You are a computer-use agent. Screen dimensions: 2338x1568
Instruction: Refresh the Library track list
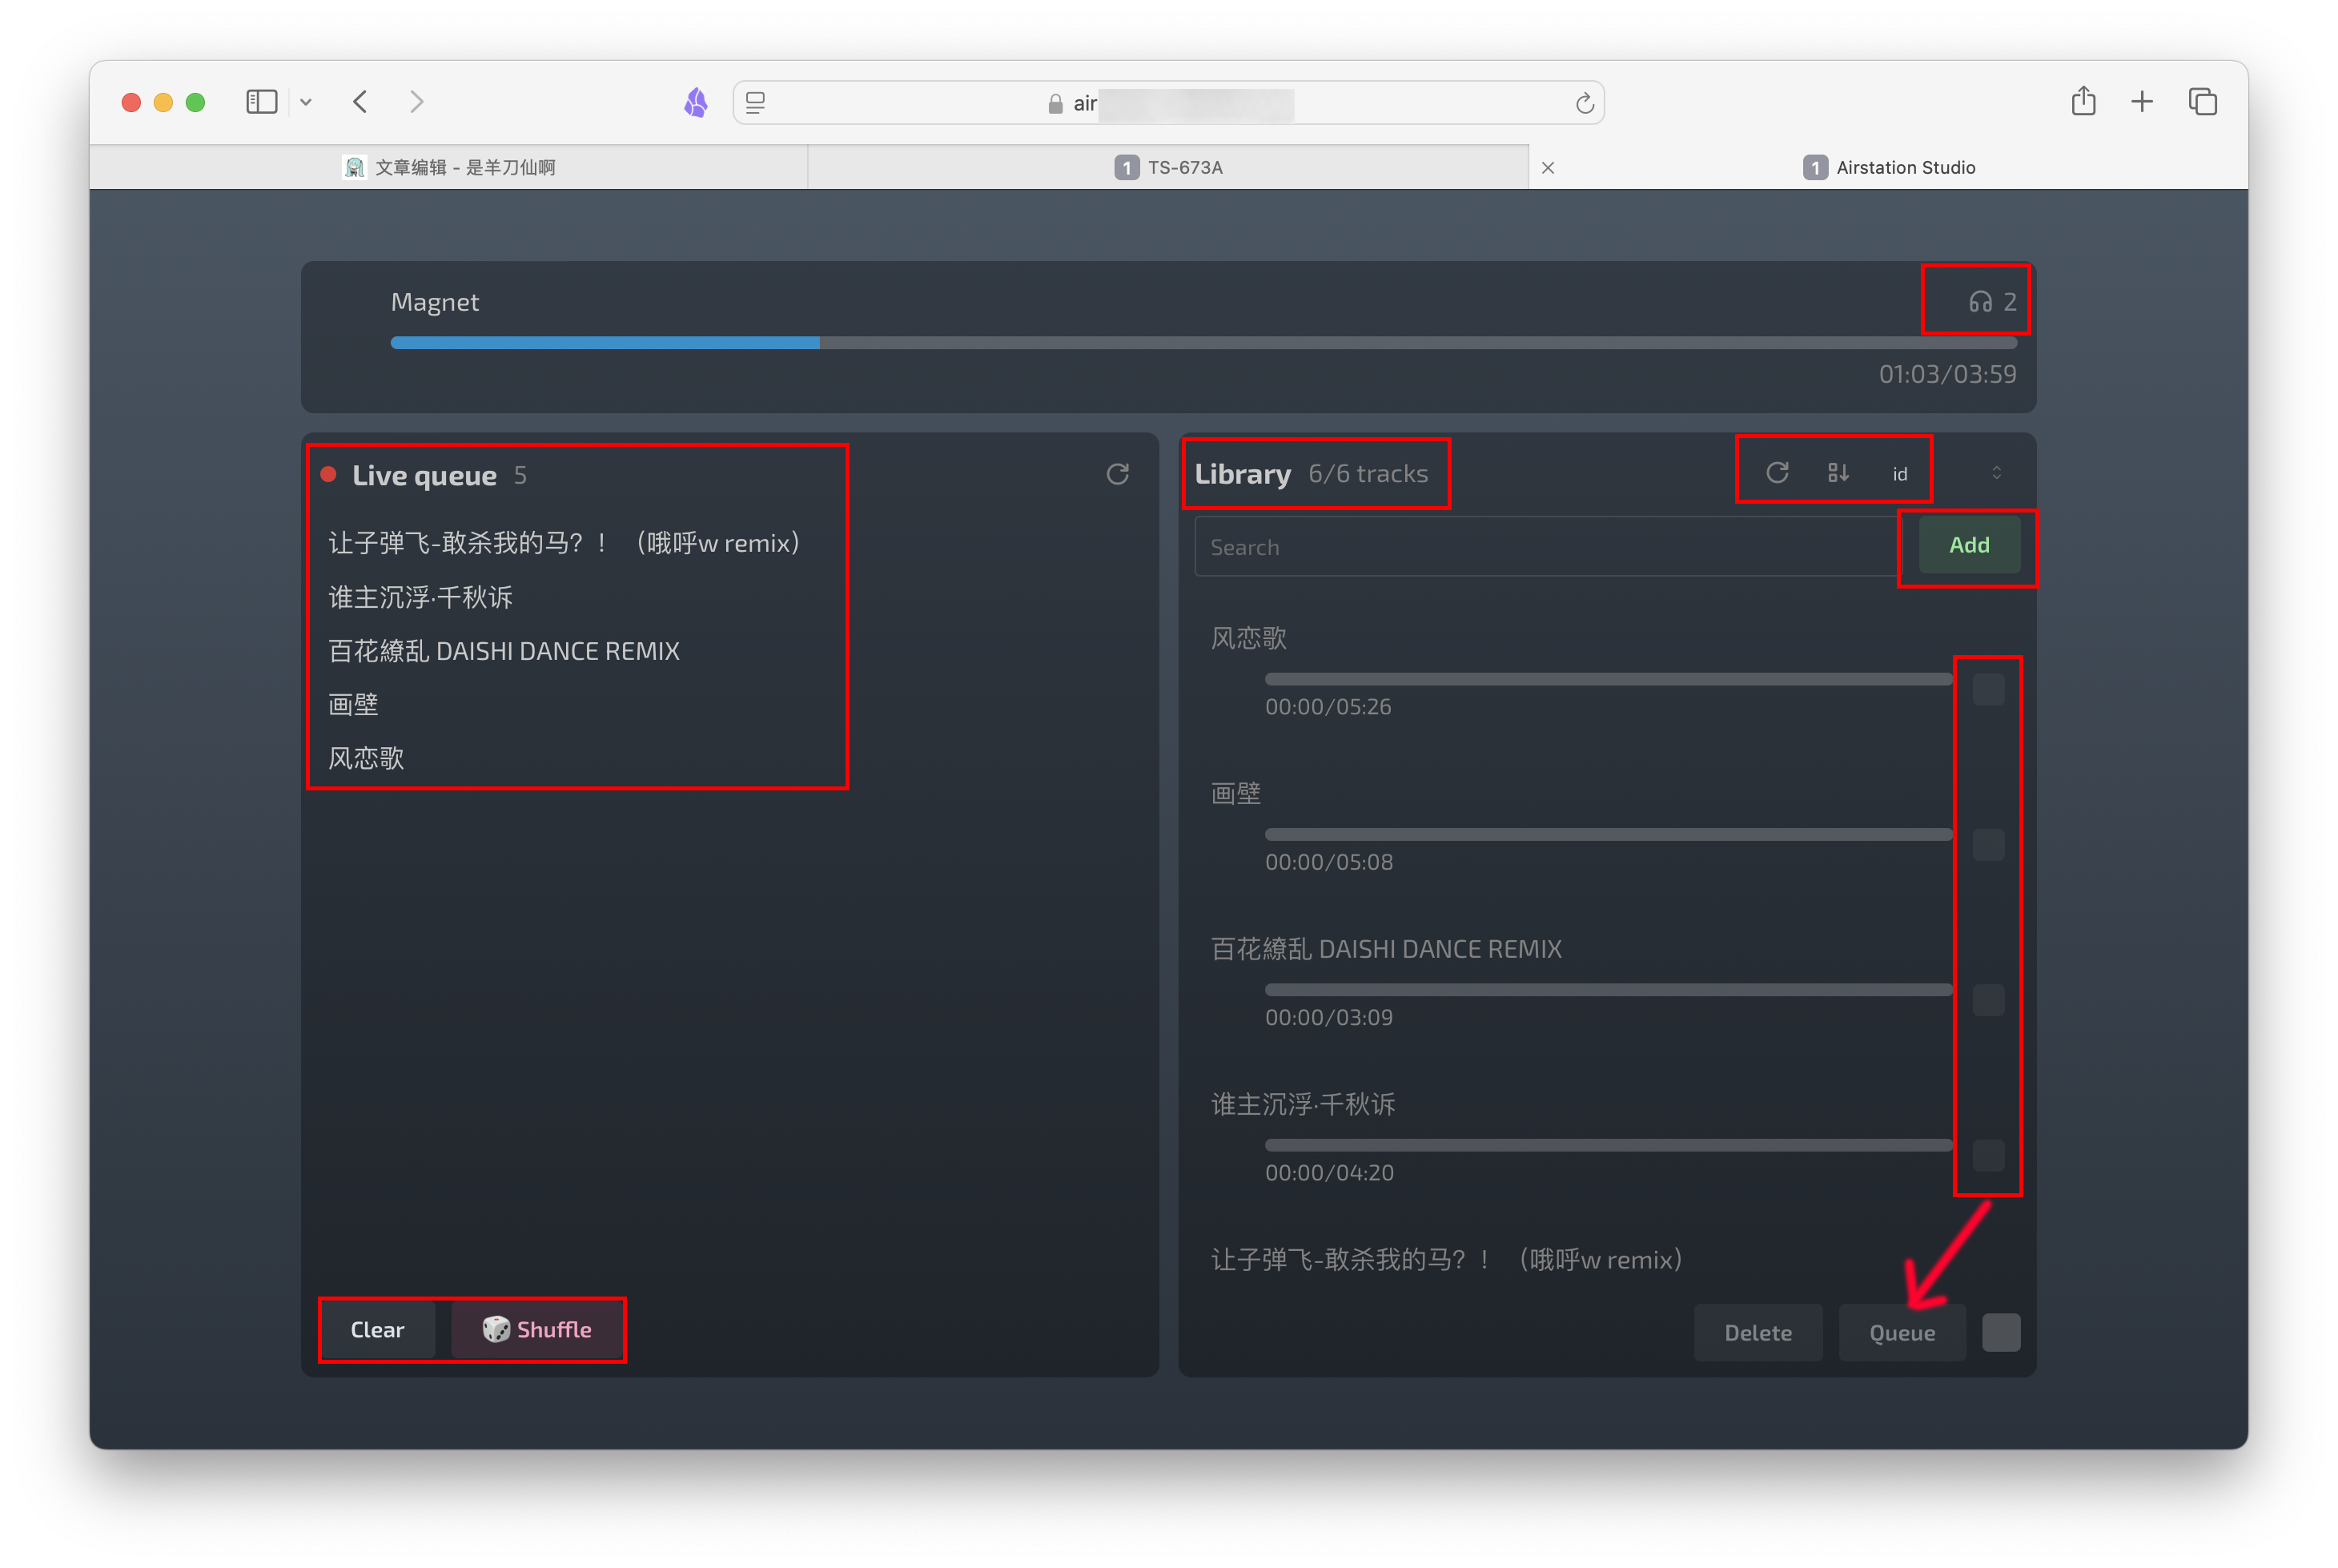point(1776,472)
